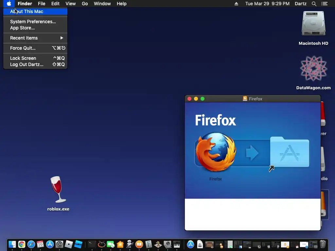Choose Force Quit... from the Apple menu
Viewport: 335px width, 251px height.
[35, 48]
